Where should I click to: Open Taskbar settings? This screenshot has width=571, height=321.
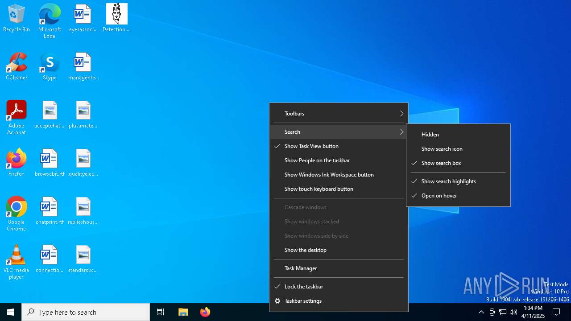339,301
